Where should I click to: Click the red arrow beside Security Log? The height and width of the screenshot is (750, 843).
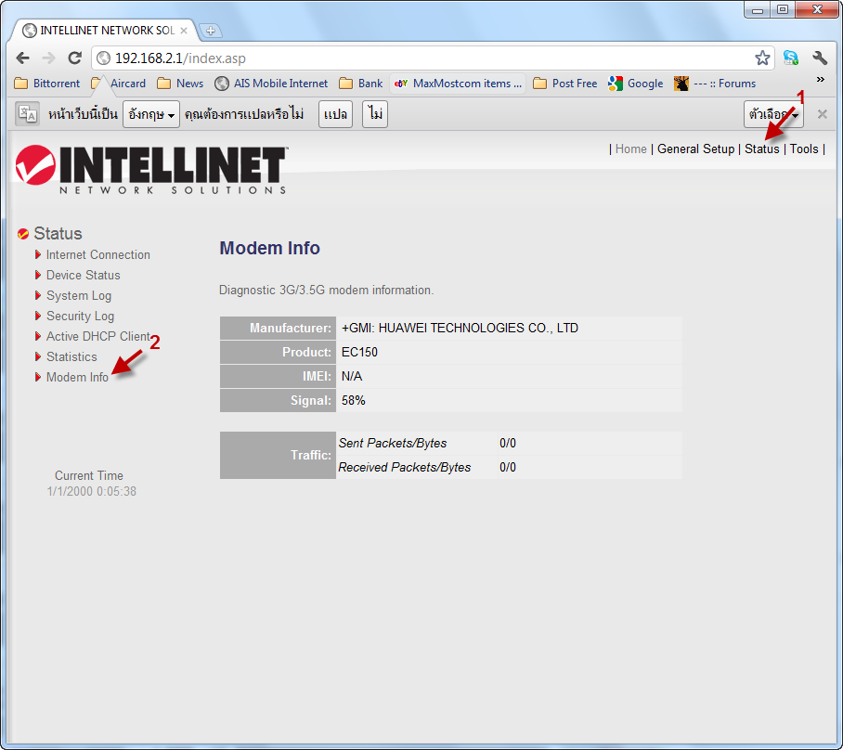click(38, 316)
